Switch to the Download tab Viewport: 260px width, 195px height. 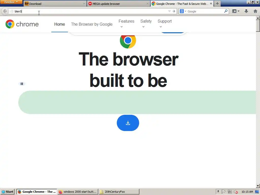pyautogui.click(x=55, y=4)
